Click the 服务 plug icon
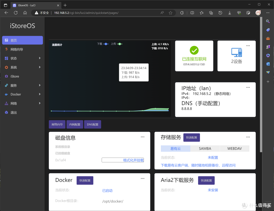This screenshot has width=274, height=211. (6, 85)
